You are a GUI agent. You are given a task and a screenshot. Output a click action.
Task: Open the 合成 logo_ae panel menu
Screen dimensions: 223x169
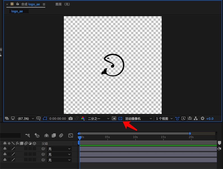(44, 4)
